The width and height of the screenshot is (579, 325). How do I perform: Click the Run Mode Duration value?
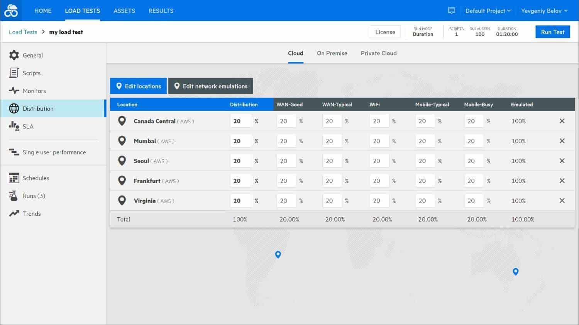tap(423, 34)
